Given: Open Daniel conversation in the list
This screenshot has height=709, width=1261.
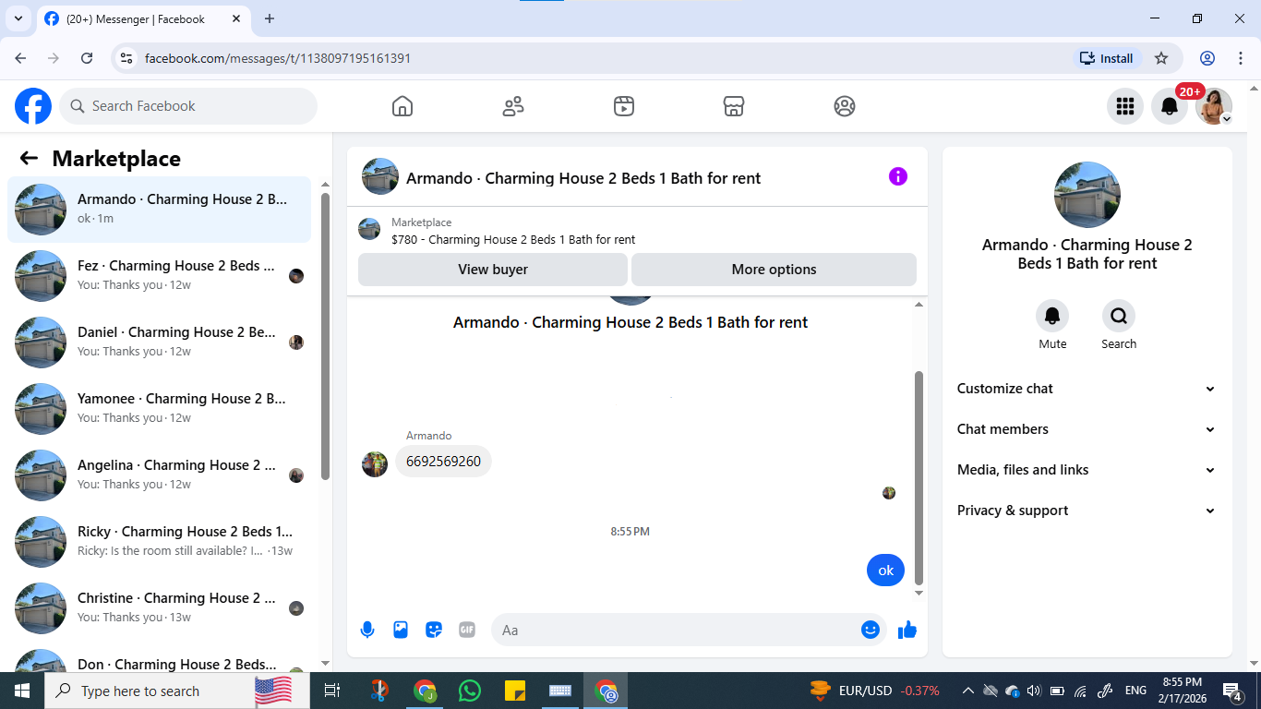Looking at the screenshot, I should click(x=160, y=342).
